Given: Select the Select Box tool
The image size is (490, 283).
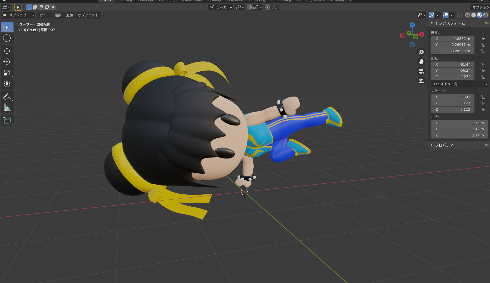Looking at the screenshot, I should (7, 27).
